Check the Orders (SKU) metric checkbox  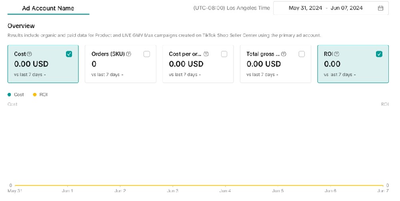pos(147,54)
